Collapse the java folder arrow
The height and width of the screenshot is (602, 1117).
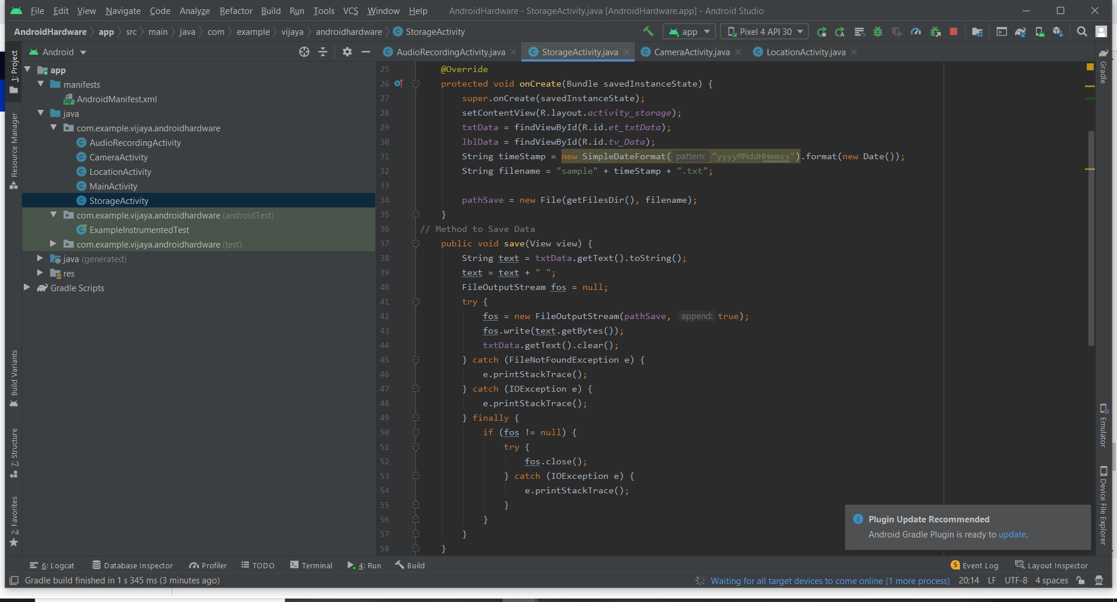41,113
